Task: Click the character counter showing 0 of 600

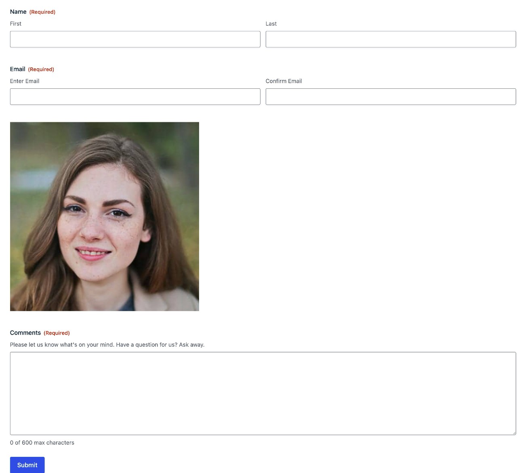Action: 42,442
